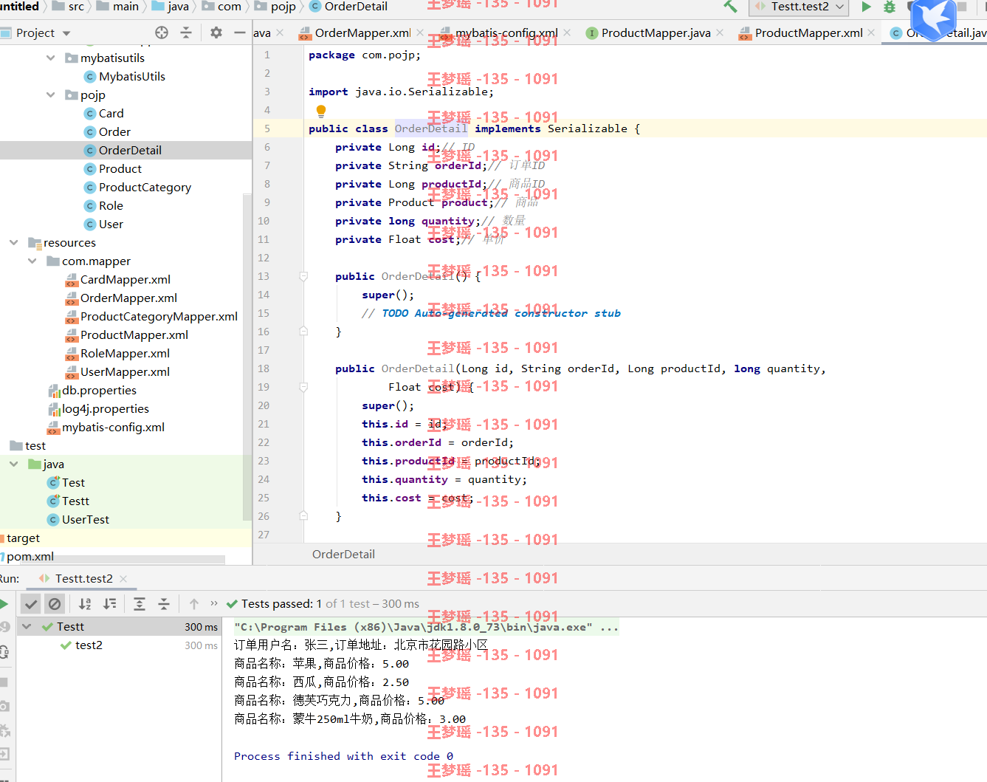Collapse all in Project panel

click(x=186, y=32)
